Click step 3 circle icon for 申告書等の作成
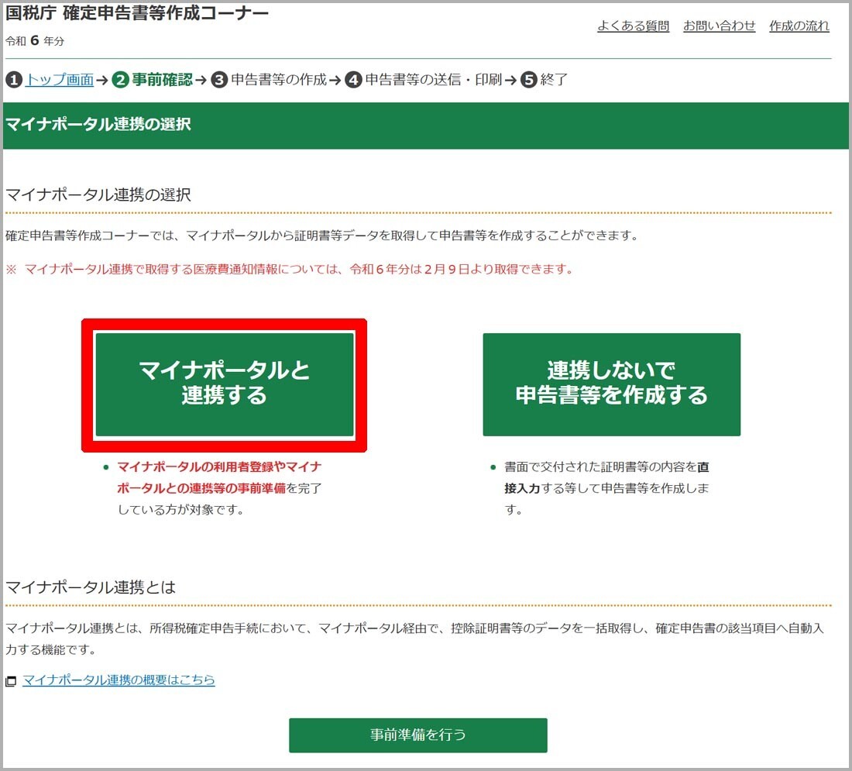 point(219,80)
